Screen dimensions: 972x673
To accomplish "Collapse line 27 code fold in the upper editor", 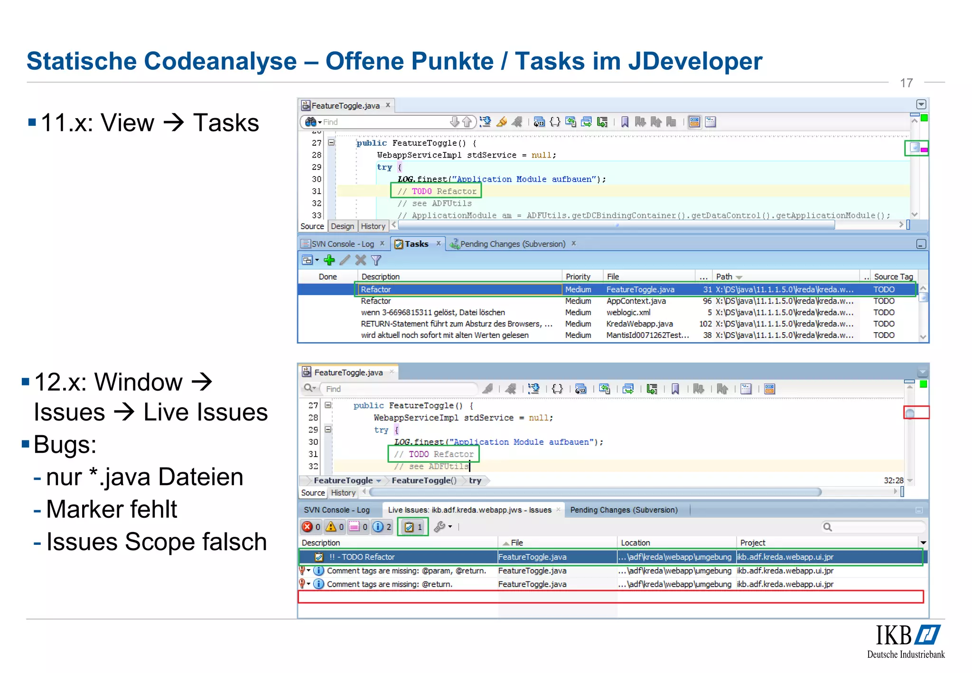I will tap(331, 142).
